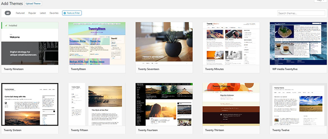Click the Search themes input field
The image size is (328, 139).
301,13
